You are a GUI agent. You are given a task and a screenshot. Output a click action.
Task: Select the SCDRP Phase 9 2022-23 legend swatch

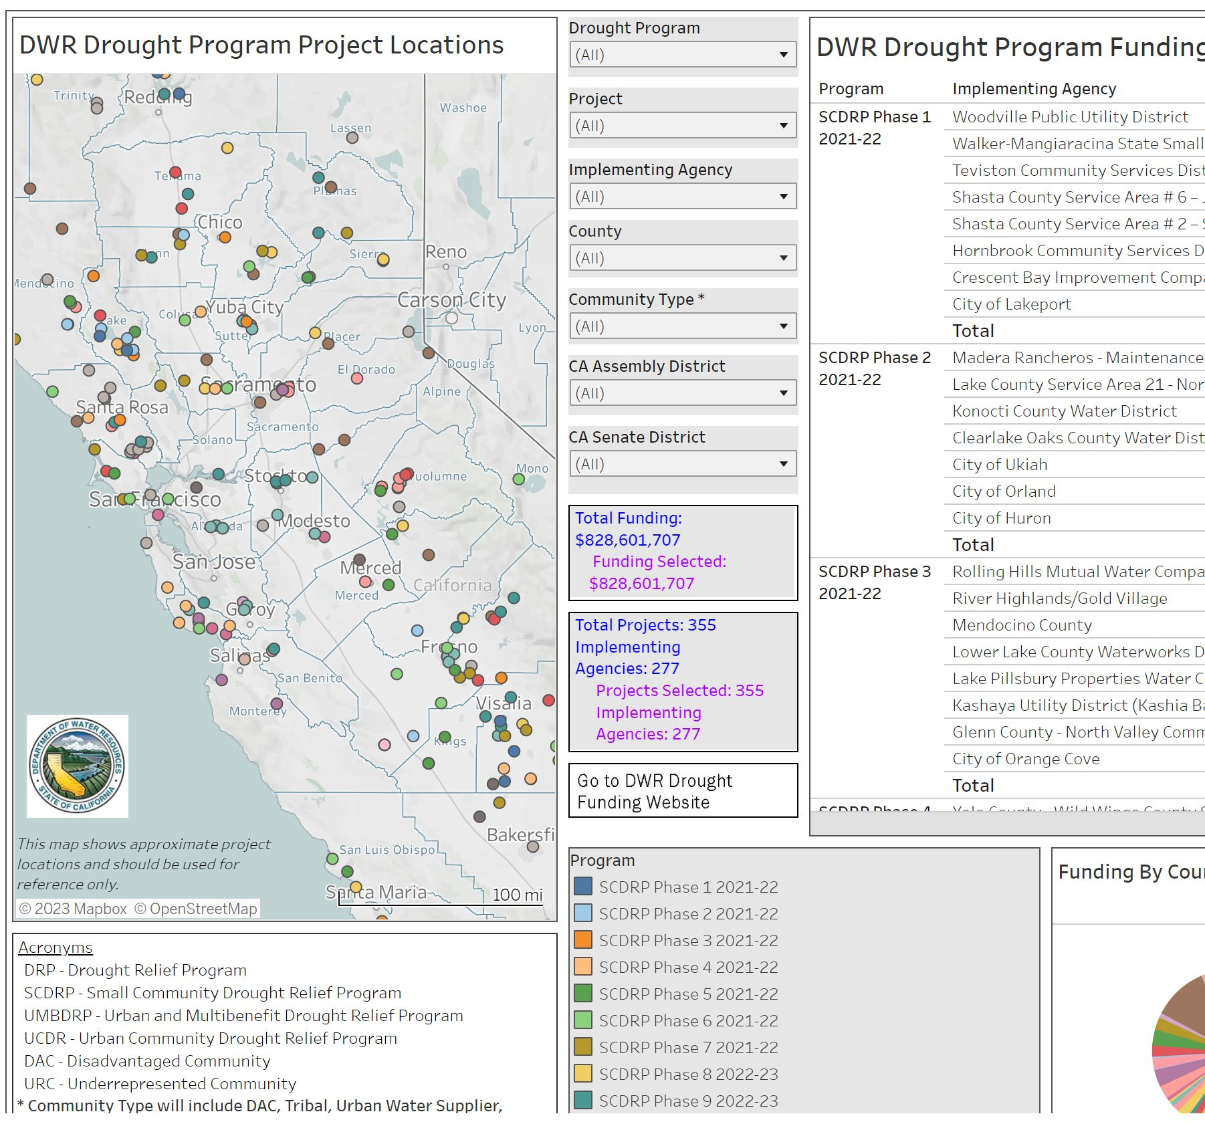583,1101
